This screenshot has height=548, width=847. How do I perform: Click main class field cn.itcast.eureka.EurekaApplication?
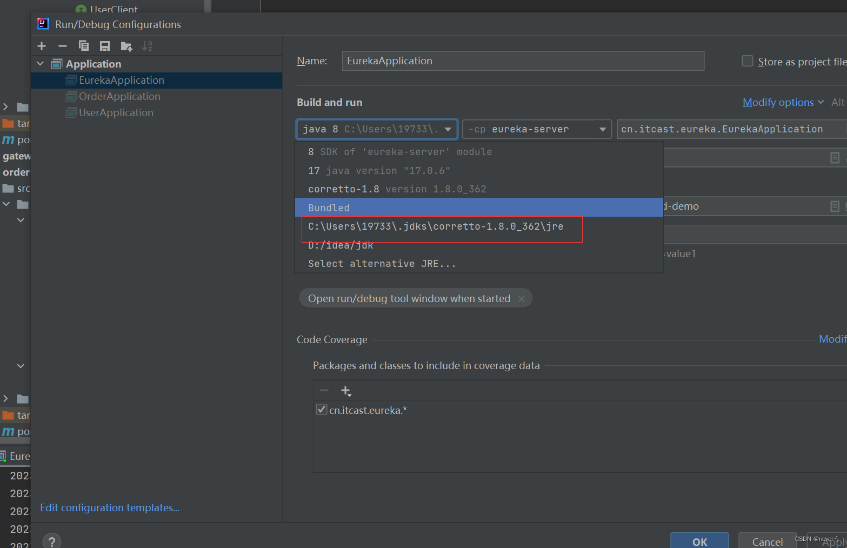[x=732, y=129]
